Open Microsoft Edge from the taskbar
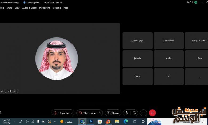The height and width of the screenshot is (125, 208). click(126, 122)
